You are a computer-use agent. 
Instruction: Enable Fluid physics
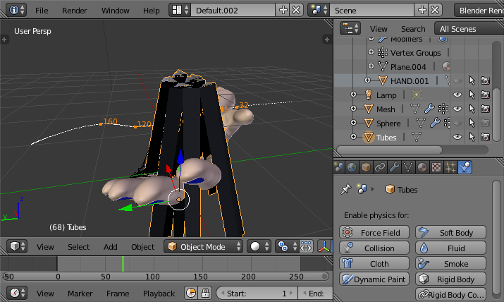pyautogui.click(x=450, y=248)
